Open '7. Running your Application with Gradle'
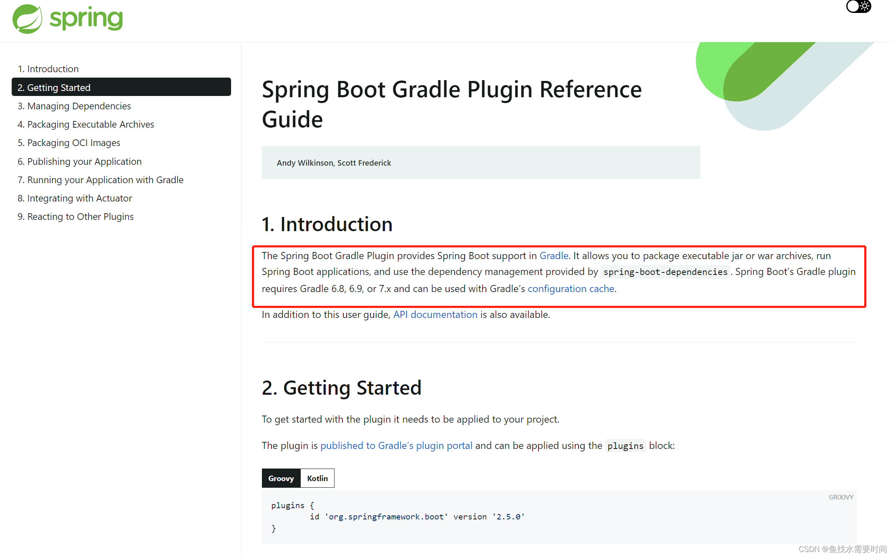 (x=101, y=179)
